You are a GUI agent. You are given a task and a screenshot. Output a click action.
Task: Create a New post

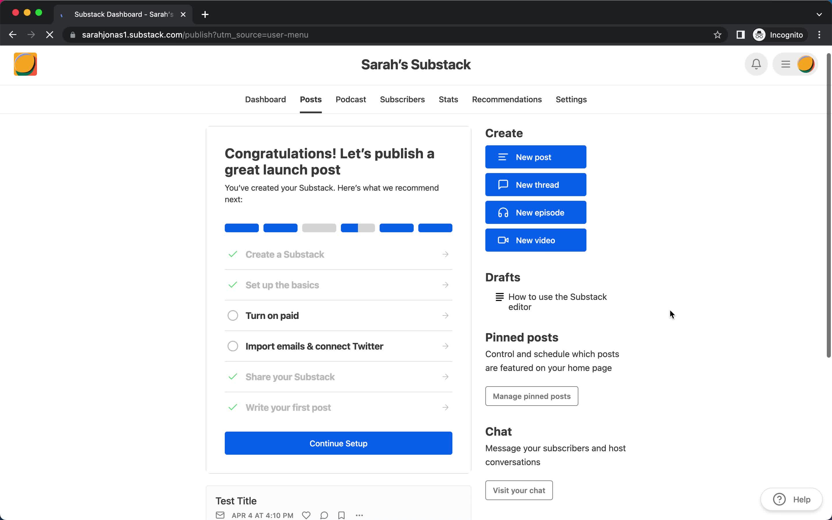[536, 157]
